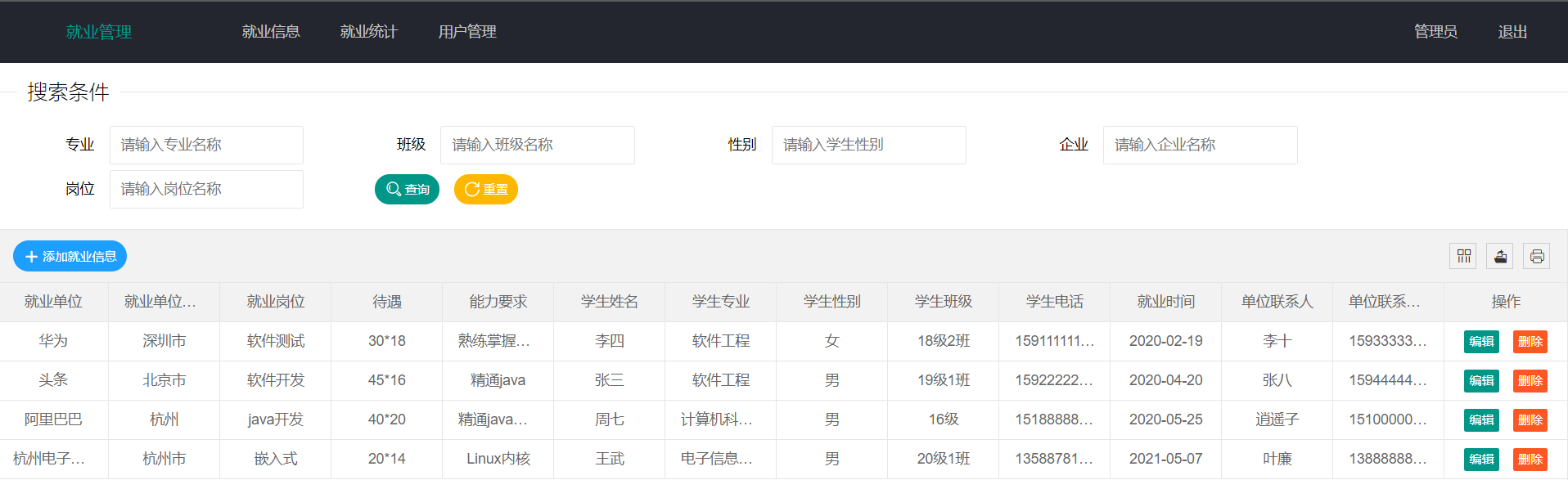Select contact 逍遥子
Viewport: 1568px width, 480px height.
pyautogui.click(x=1277, y=419)
